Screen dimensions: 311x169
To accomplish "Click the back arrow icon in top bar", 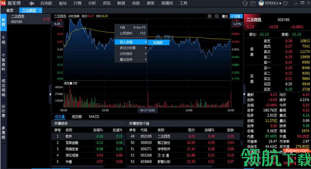I will click(x=32, y=3).
